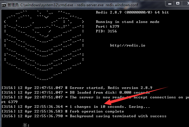Click the Redis ASCII art logo
This screenshot has width=189, height=127.
point(44,45)
